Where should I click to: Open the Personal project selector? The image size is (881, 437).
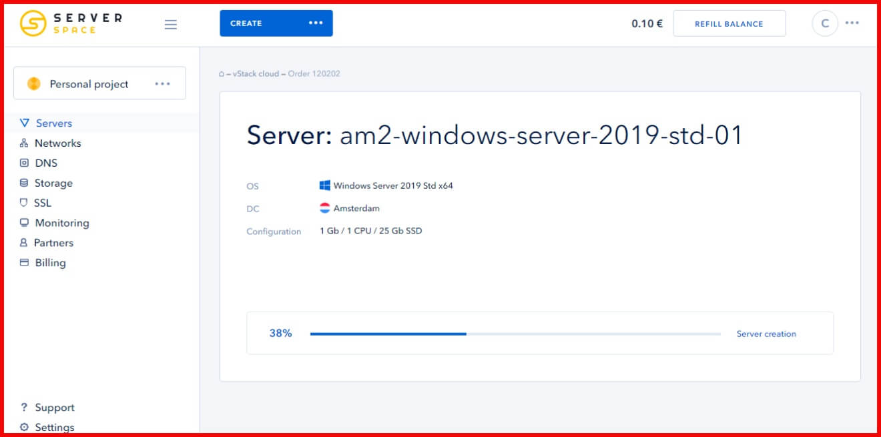99,83
